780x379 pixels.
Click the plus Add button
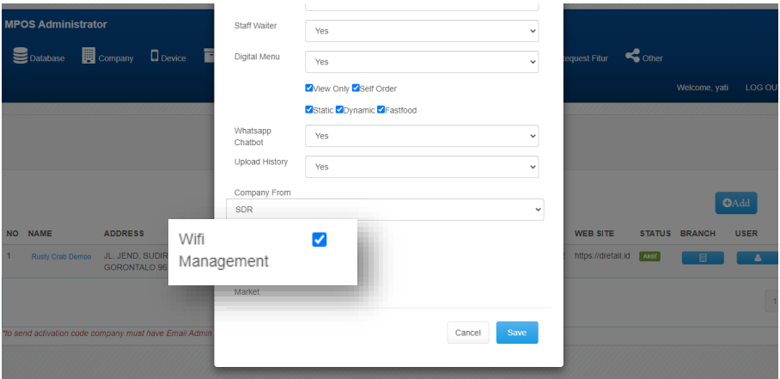point(736,203)
